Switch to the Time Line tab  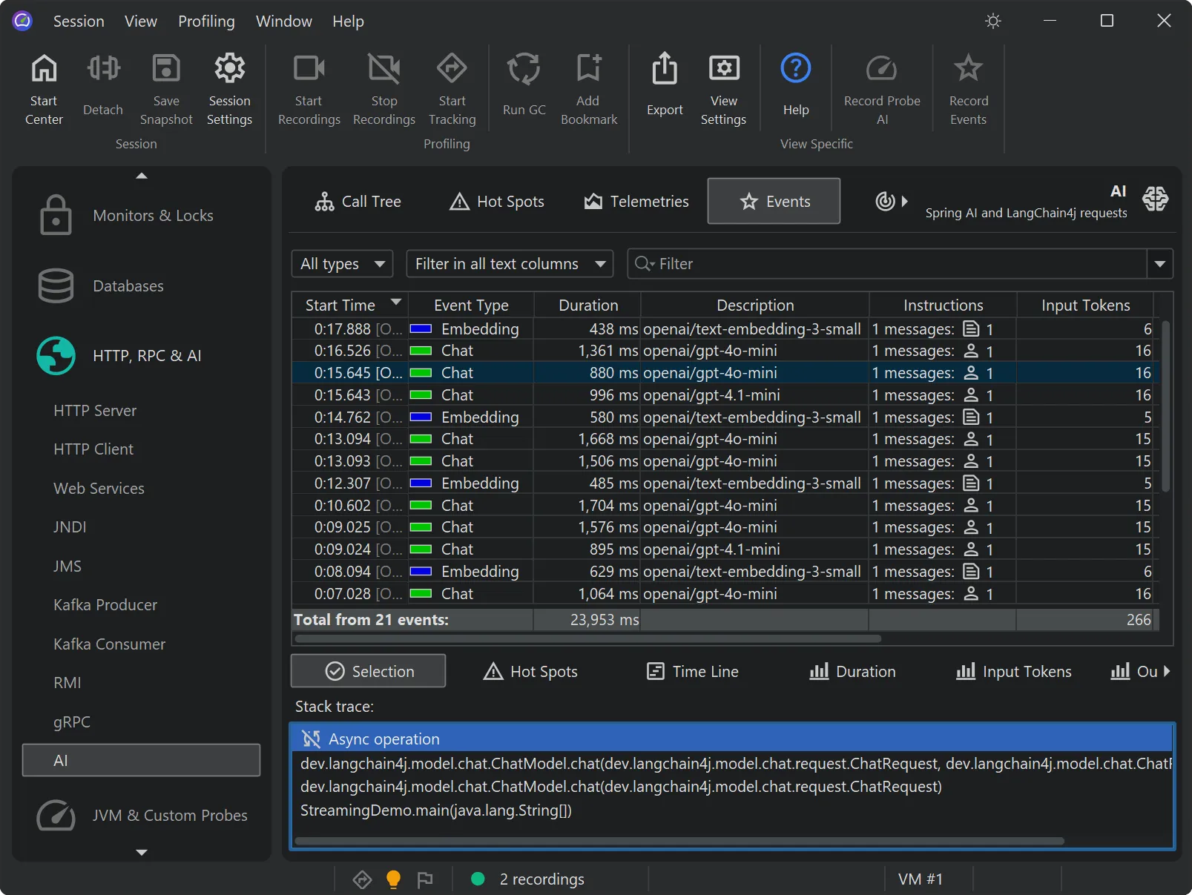693,671
